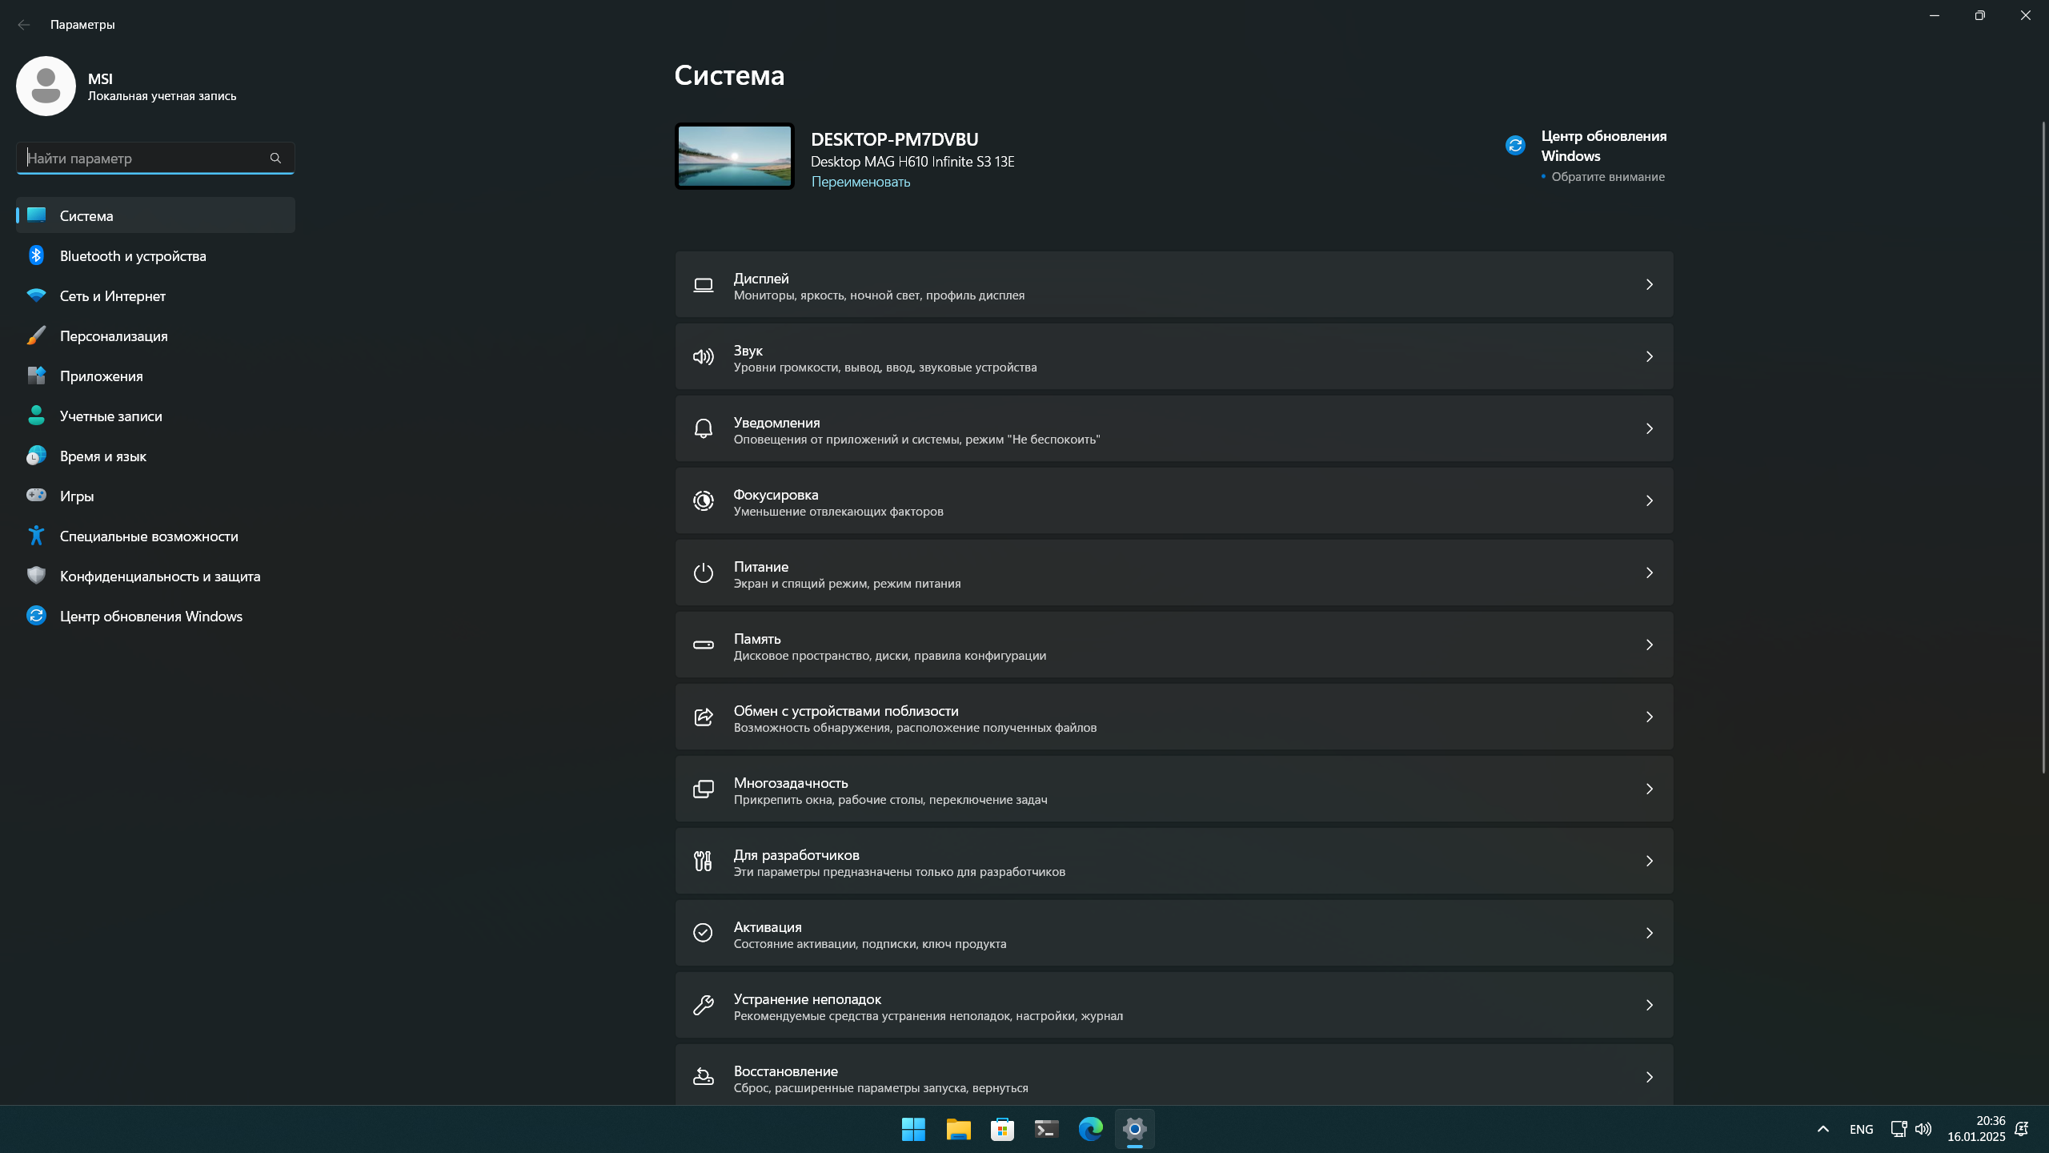Screen dimensions: 2049x1153
Task: Open chevron on the Активация row
Action: click(1650, 934)
